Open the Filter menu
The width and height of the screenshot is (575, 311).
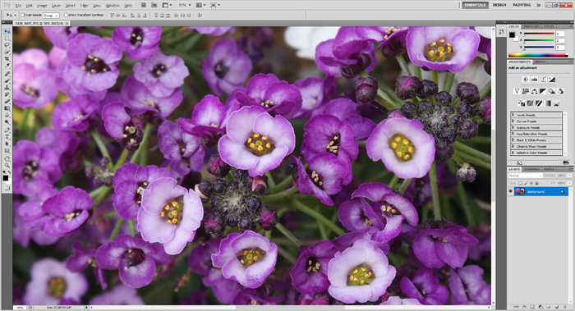coord(85,6)
